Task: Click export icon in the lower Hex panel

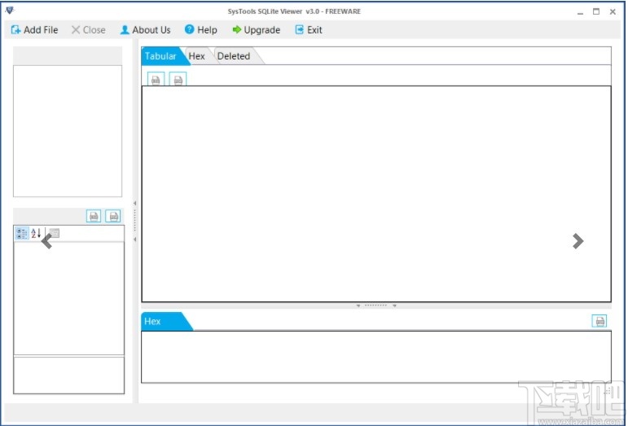Action: (x=599, y=321)
